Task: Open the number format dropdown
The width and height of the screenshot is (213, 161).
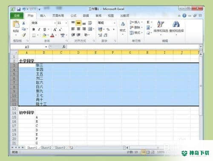Action: tap(115, 23)
